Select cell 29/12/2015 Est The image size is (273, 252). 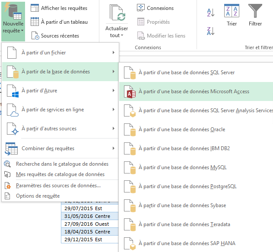[x=90, y=239]
